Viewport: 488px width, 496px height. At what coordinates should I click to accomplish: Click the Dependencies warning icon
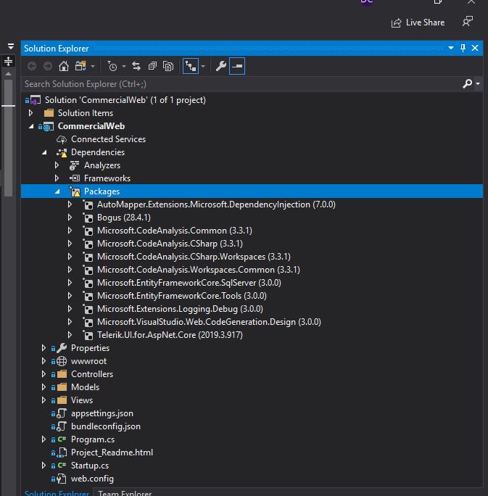click(x=62, y=152)
